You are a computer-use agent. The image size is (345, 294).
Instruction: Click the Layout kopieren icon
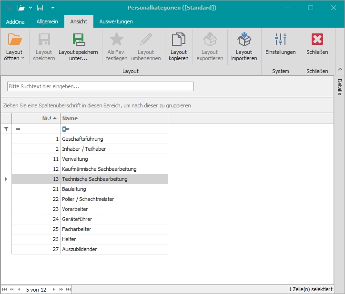click(179, 40)
